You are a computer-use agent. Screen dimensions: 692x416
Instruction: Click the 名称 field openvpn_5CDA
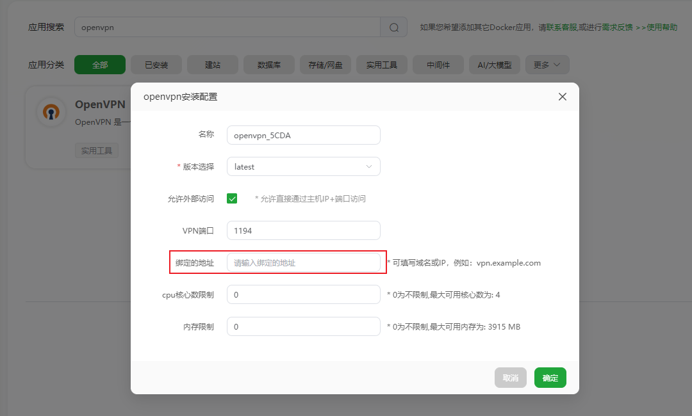304,135
